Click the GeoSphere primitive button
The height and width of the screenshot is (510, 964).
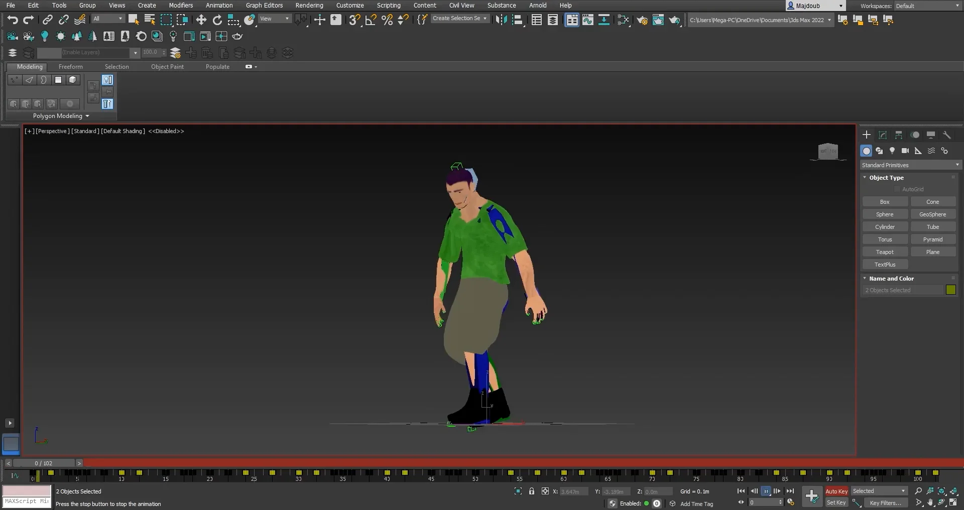pos(933,214)
